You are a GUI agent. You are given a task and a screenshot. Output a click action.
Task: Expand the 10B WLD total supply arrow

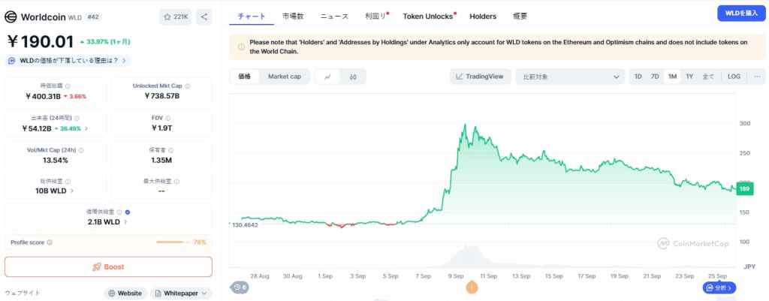[x=72, y=191]
